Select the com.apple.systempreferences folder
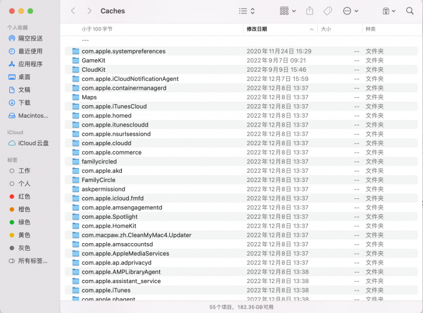The width and height of the screenshot is (423, 313). 241,51
